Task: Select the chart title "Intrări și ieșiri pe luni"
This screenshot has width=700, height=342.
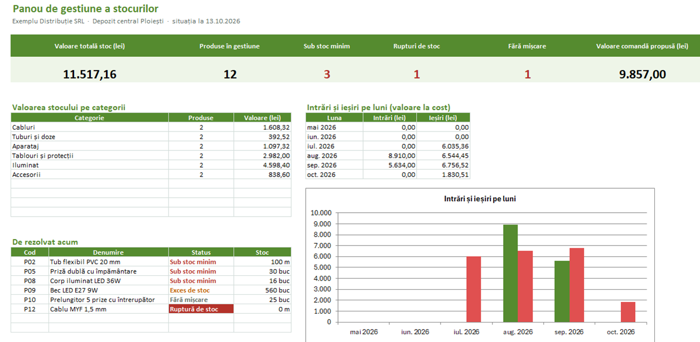Action: pos(480,198)
